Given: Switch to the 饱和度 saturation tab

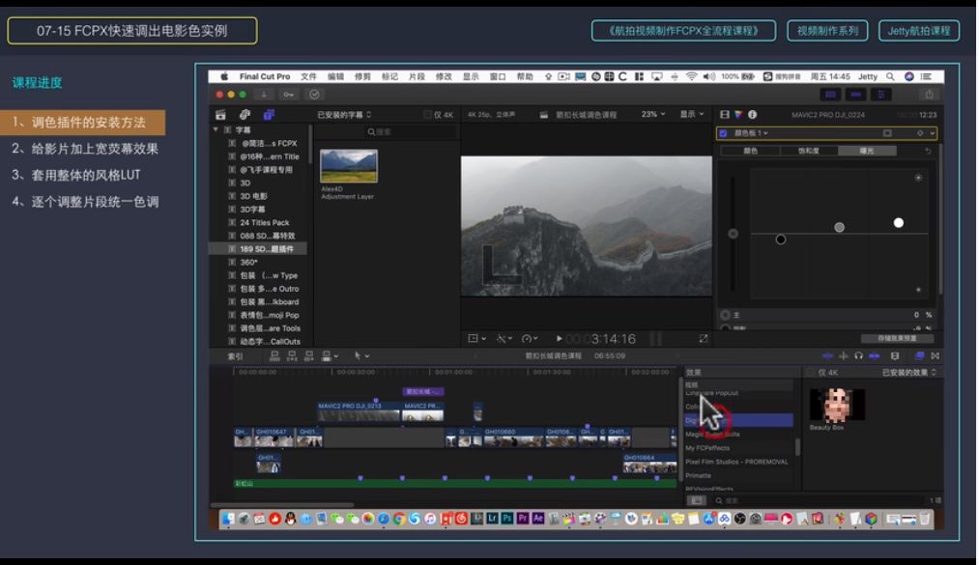Looking at the screenshot, I should click(x=809, y=151).
